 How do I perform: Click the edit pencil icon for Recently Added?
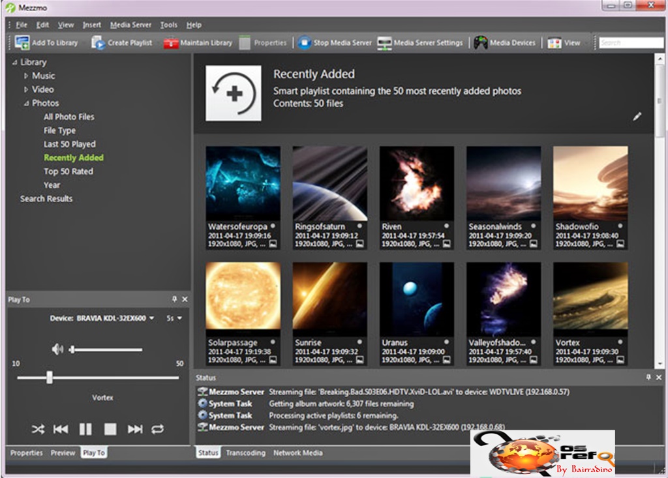(x=637, y=116)
